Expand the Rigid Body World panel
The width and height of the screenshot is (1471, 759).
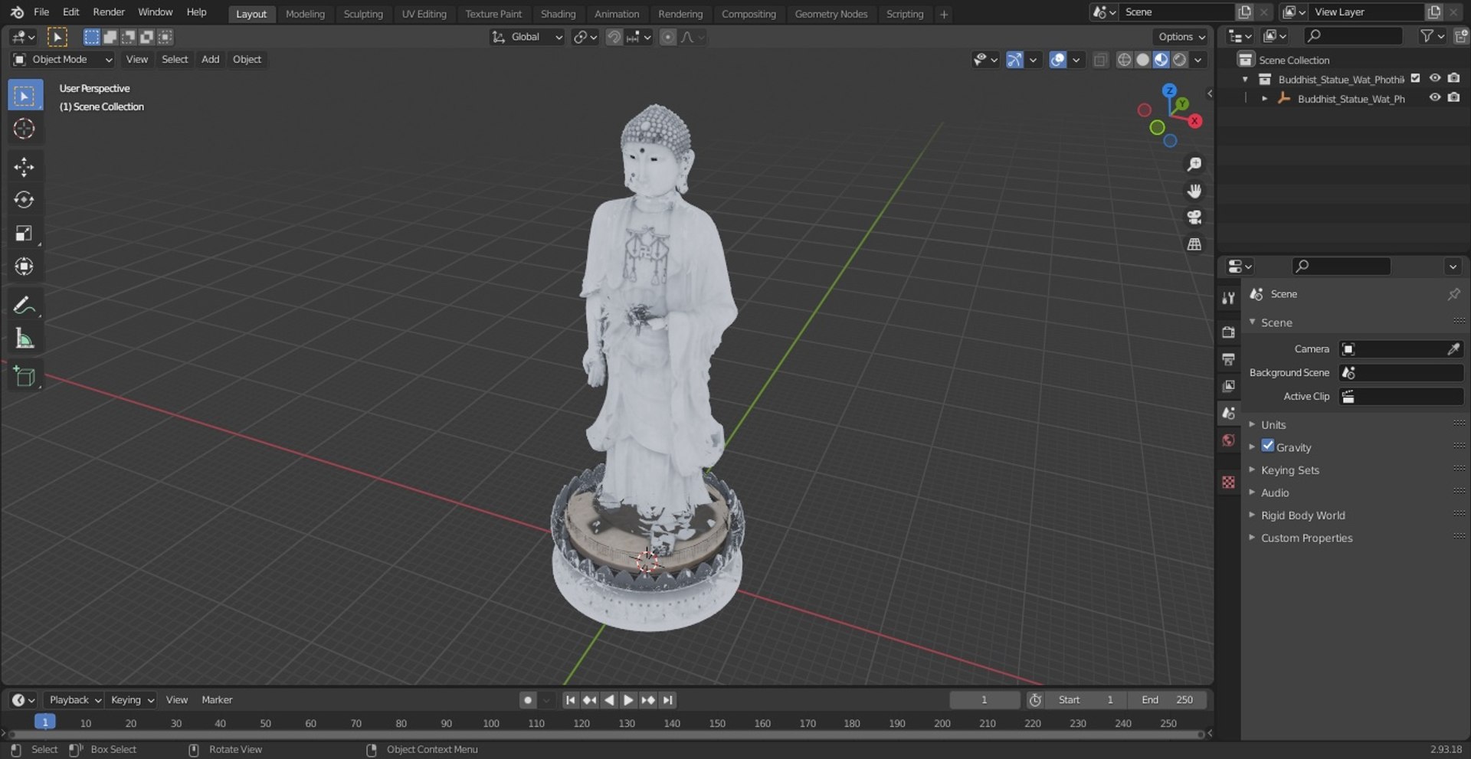coord(1302,515)
